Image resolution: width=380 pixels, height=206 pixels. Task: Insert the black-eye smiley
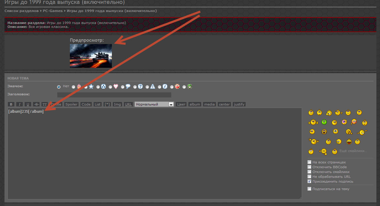[x=344, y=122]
